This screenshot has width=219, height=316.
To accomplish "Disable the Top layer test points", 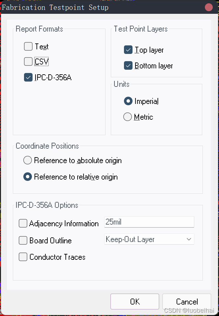I will click(128, 50).
